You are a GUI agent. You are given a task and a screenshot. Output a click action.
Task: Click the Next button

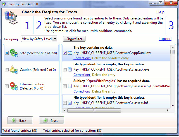click(x=52, y=120)
